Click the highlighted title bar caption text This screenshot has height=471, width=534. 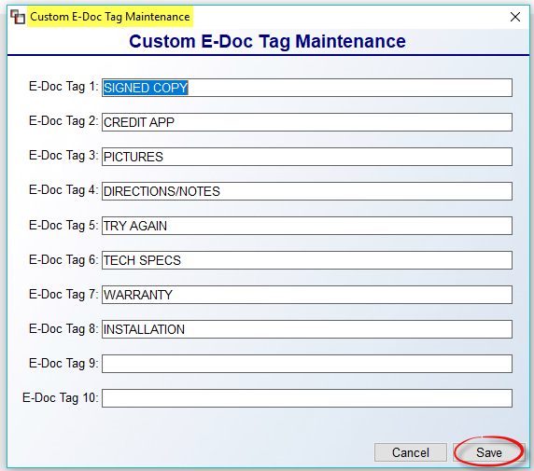coord(110,17)
